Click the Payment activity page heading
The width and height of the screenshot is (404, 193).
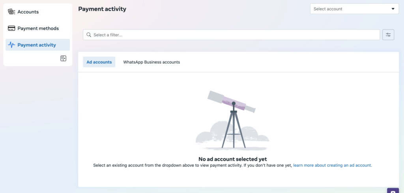click(x=102, y=9)
